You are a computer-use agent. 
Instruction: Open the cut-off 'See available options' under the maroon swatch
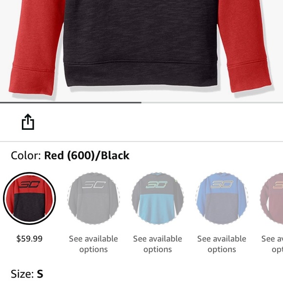[272, 244]
